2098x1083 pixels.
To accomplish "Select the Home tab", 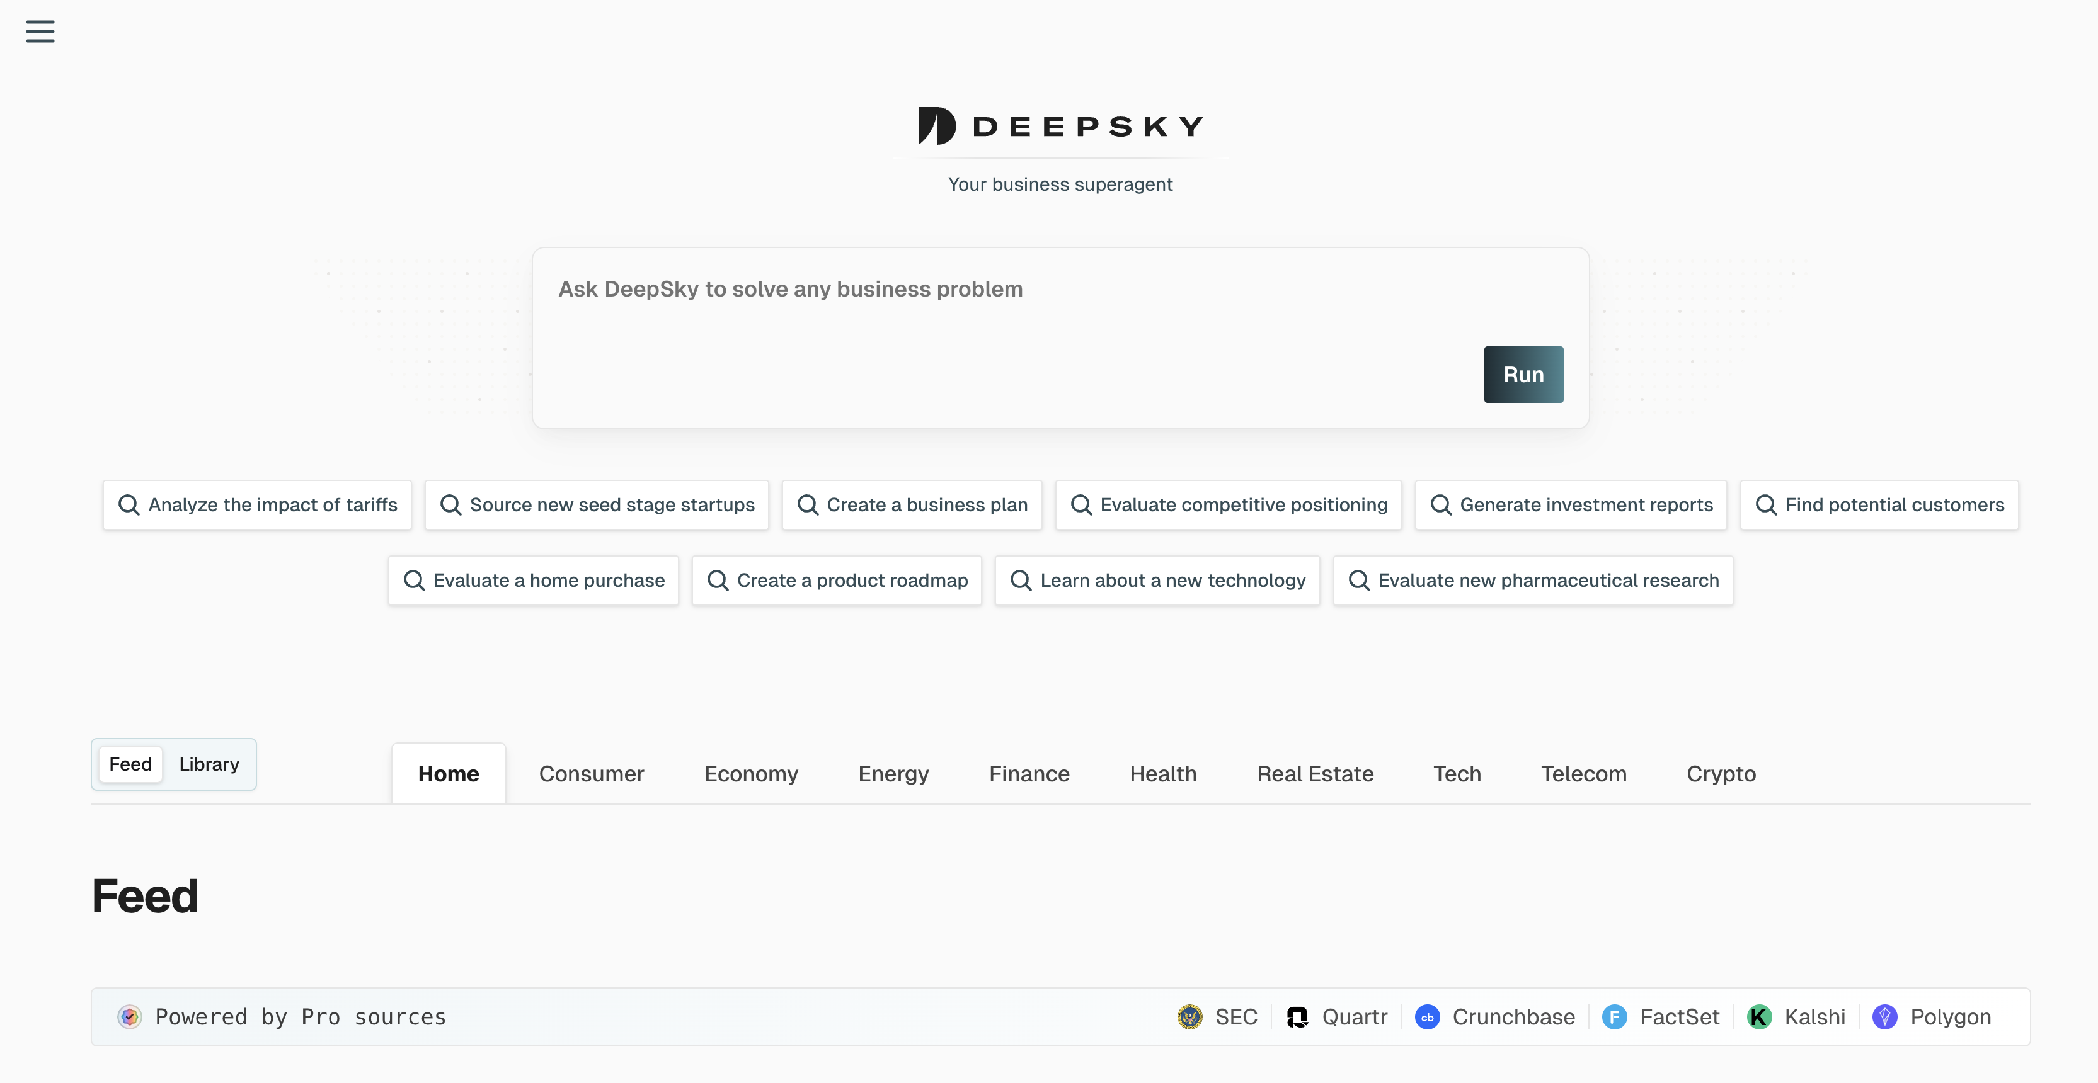I will point(449,774).
